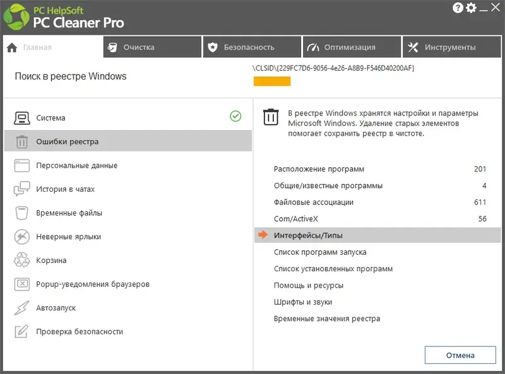This screenshot has width=505, height=374.
Task: Click the shield icon on Безопасность tab
Action: tap(213, 47)
